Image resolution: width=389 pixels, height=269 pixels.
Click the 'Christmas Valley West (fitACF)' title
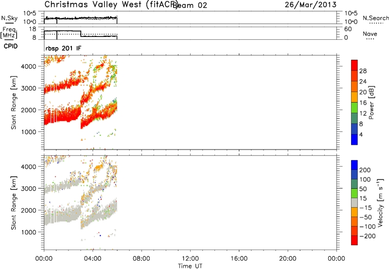click(x=111, y=5)
